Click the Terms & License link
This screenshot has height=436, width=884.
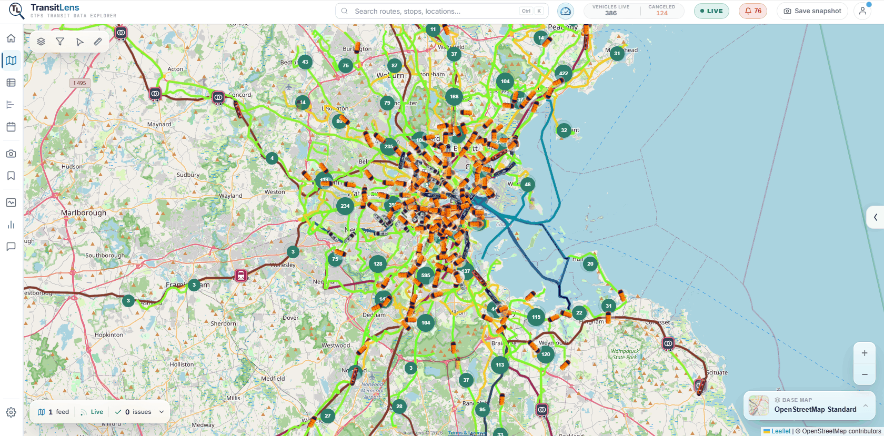(467, 433)
